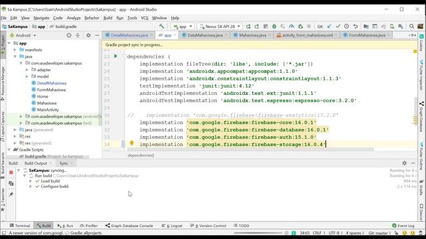Hide the Build tool window
This screenshot has width=426, height=239.
[x=413, y=163]
